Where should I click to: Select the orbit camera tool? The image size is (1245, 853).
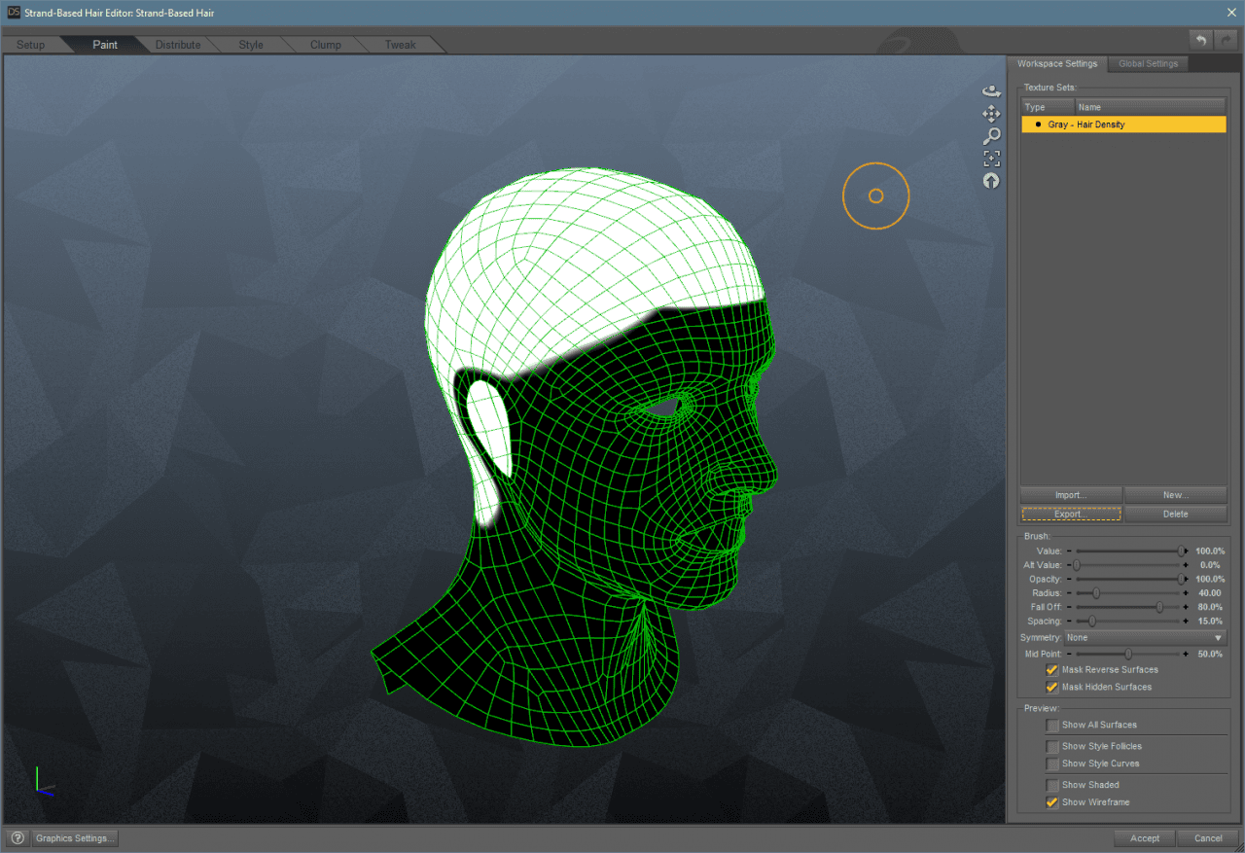[991, 90]
